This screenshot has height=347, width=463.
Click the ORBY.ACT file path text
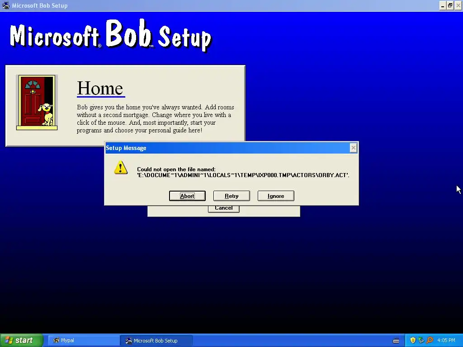[x=243, y=175]
